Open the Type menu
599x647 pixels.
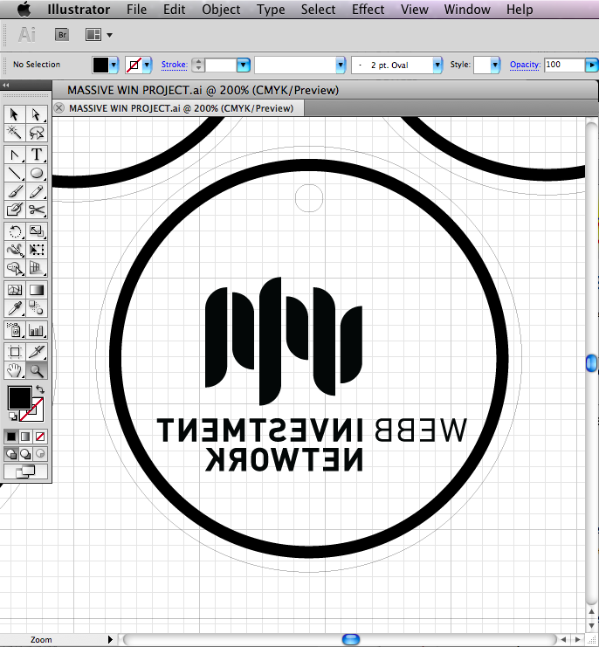(x=271, y=9)
